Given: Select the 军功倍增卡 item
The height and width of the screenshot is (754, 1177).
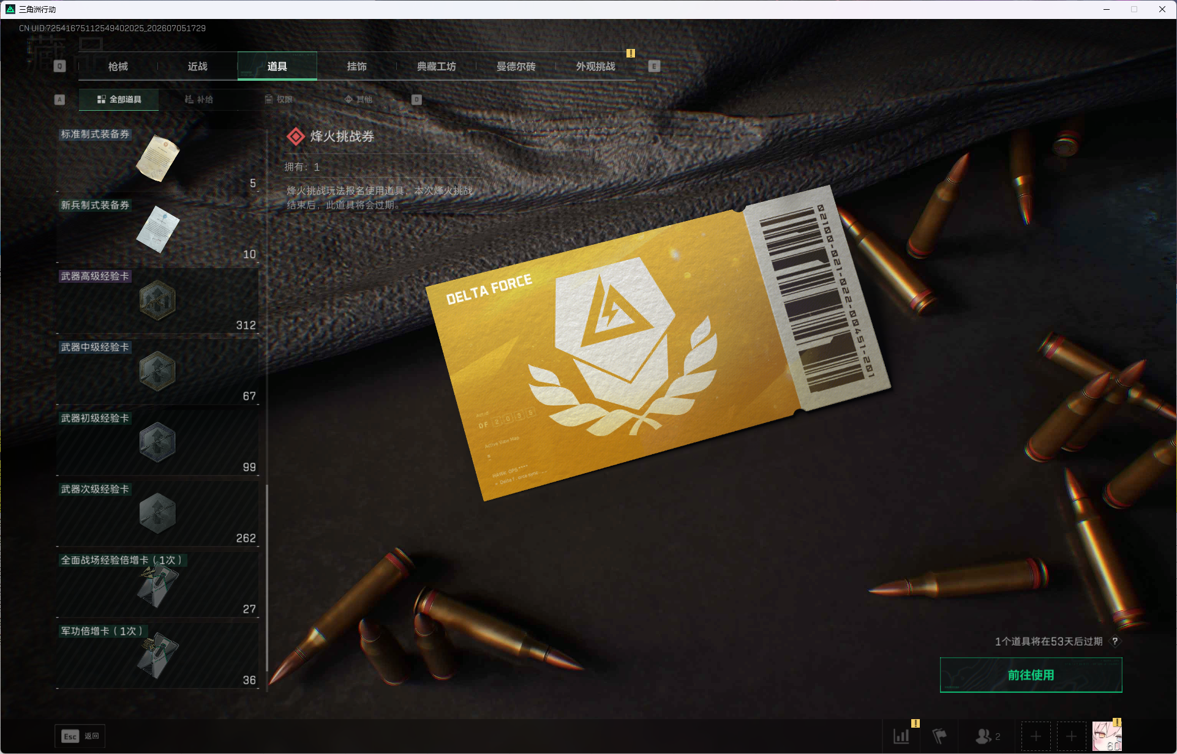Looking at the screenshot, I should tap(158, 656).
